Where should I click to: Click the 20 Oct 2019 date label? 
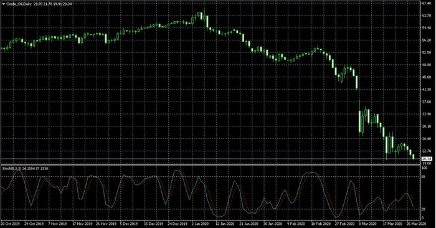tap(10, 224)
